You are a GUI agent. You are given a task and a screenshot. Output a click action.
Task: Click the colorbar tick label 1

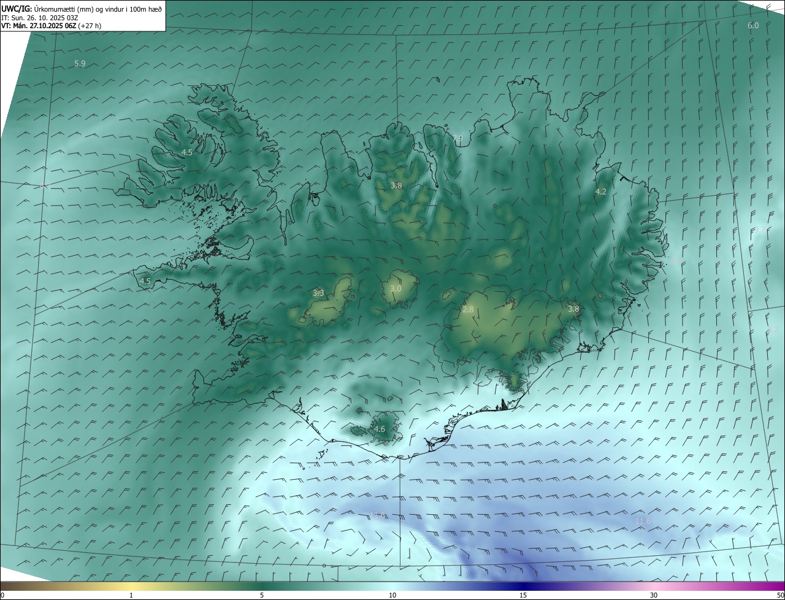click(x=131, y=595)
